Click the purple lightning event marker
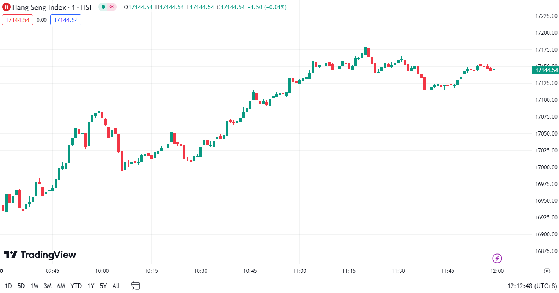The image size is (559, 293). 497,259
